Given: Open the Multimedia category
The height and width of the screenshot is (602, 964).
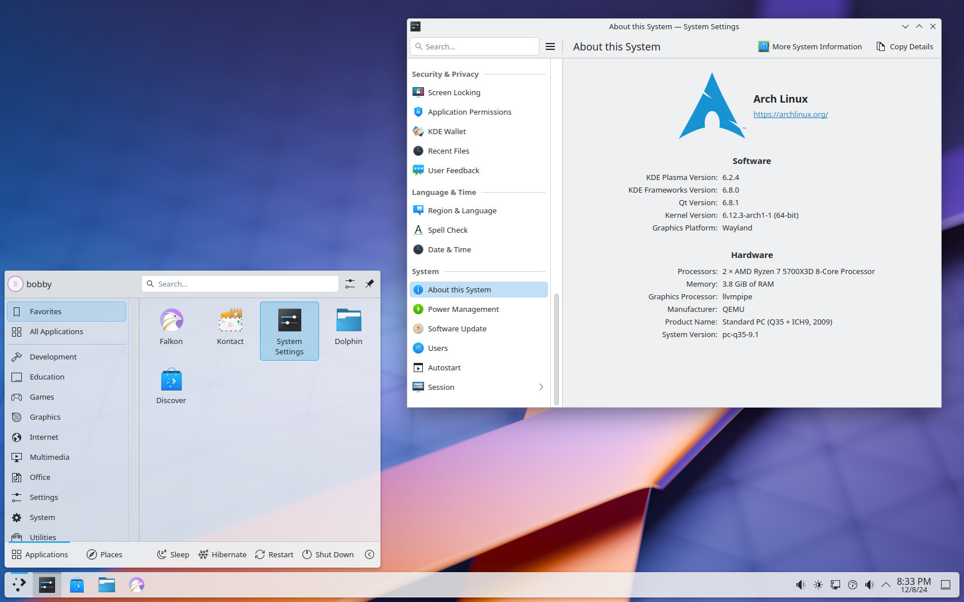Looking at the screenshot, I should 67,457.
